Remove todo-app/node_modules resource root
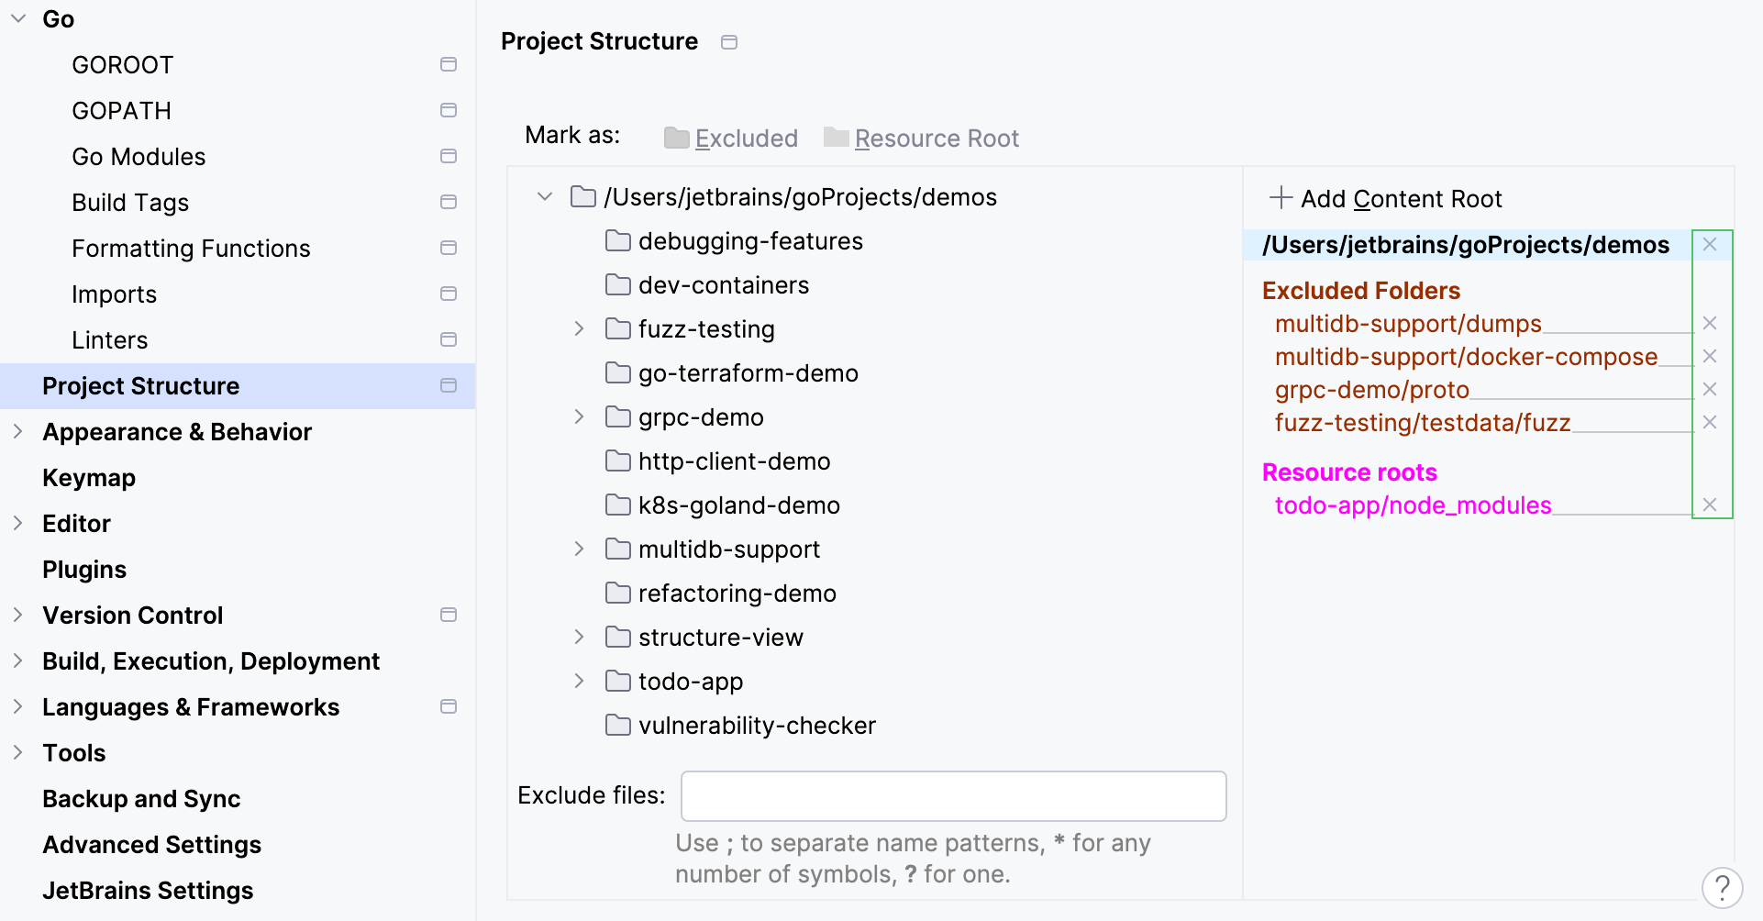 pyautogui.click(x=1710, y=504)
